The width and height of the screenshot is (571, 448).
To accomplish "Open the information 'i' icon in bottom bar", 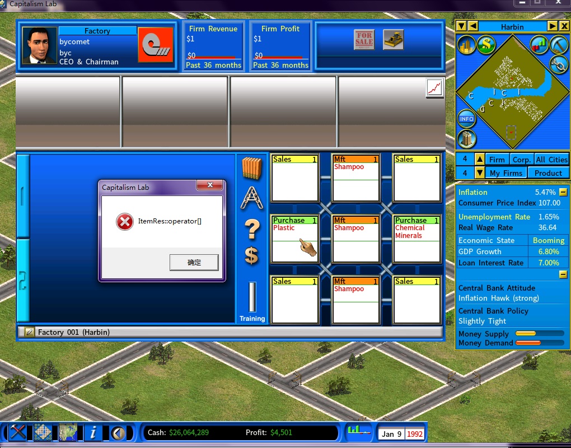I will pyautogui.click(x=93, y=432).
